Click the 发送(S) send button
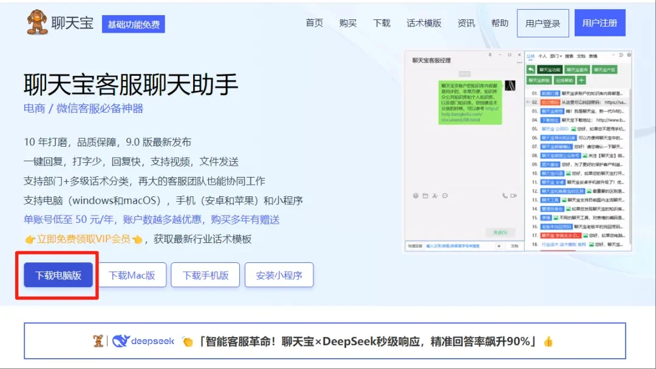The height and width of the screenshot is (369, 656). coord(501,232)
